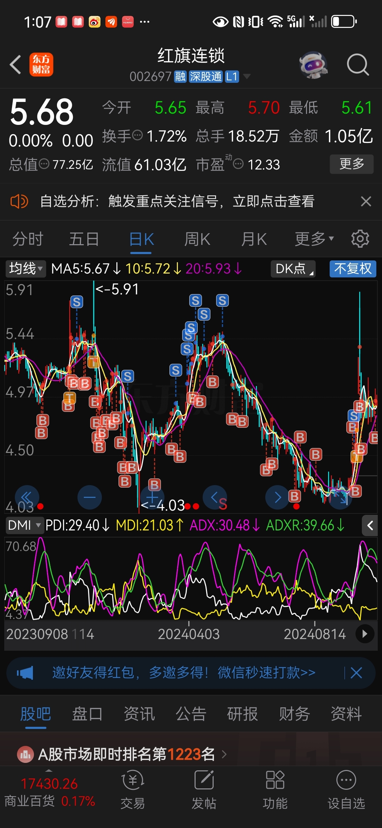Tap the 5.68 current price
Viewport: 382px width, 828px height.
42,112
